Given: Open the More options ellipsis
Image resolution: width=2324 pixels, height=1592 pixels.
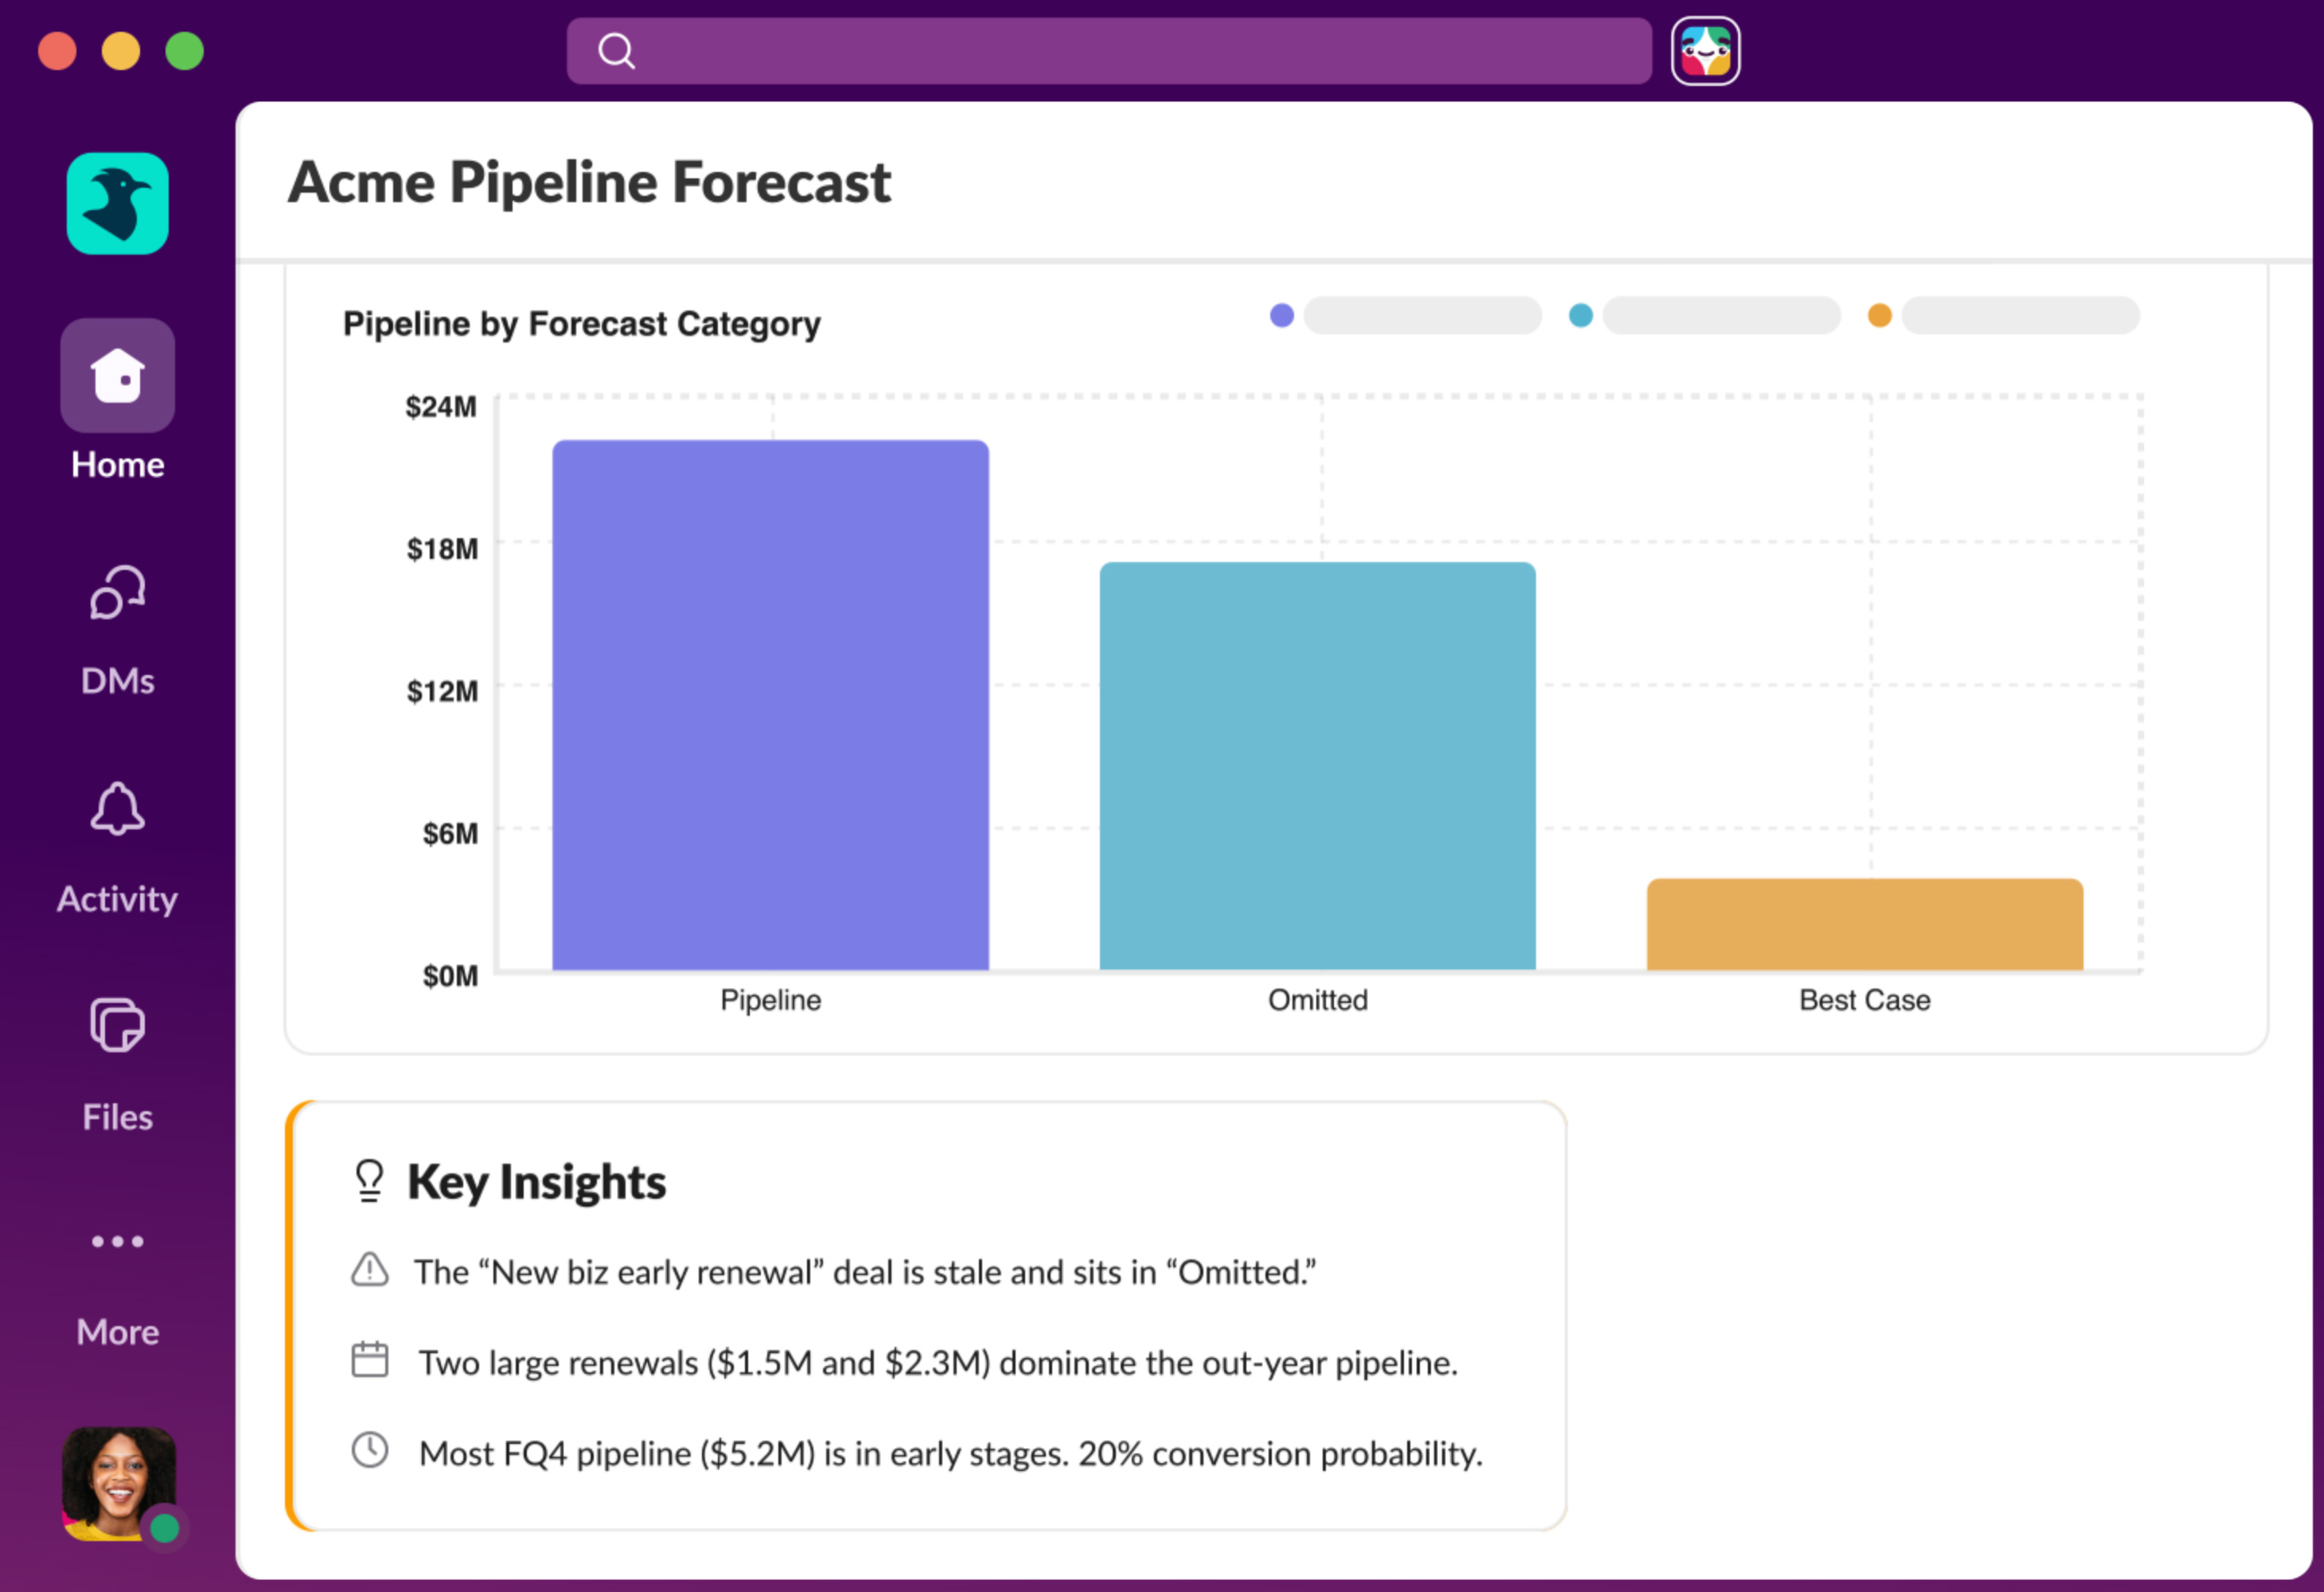Looking at the screenshot, I should [118, 1242].
